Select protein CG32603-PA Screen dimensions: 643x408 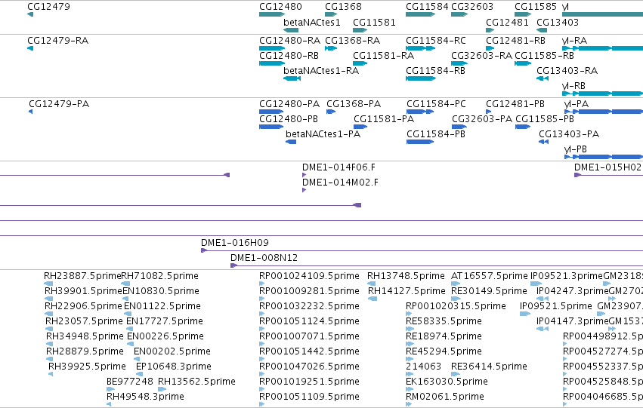[x=482, y=119]
